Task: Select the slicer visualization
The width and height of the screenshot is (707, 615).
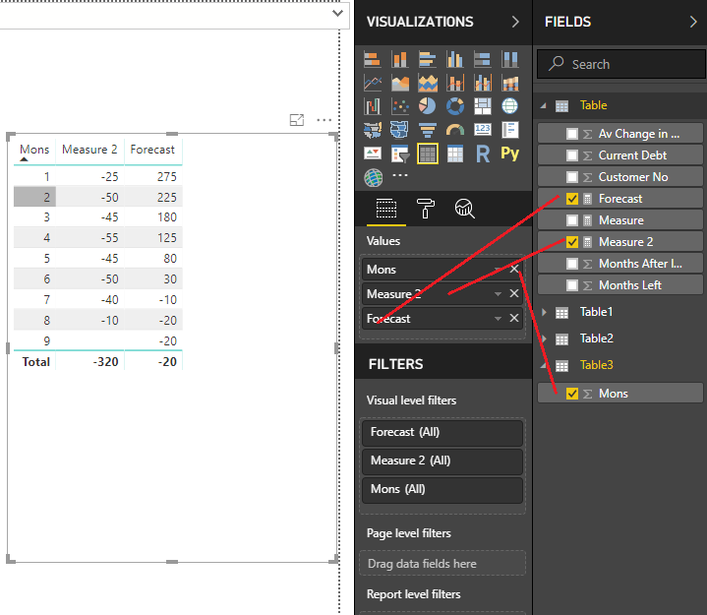Action: (x=400, y=154)
